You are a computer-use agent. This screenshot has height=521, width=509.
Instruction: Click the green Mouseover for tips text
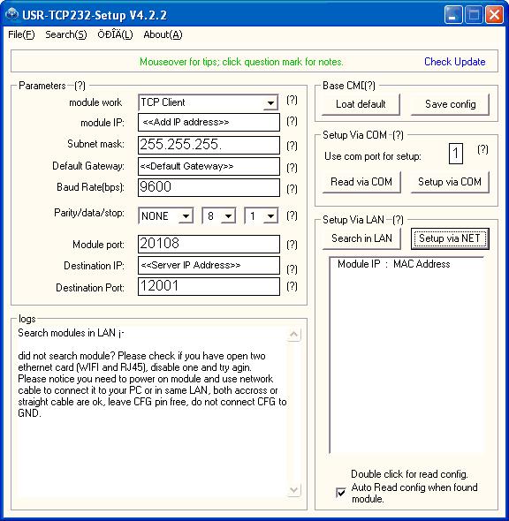point(241,62)
